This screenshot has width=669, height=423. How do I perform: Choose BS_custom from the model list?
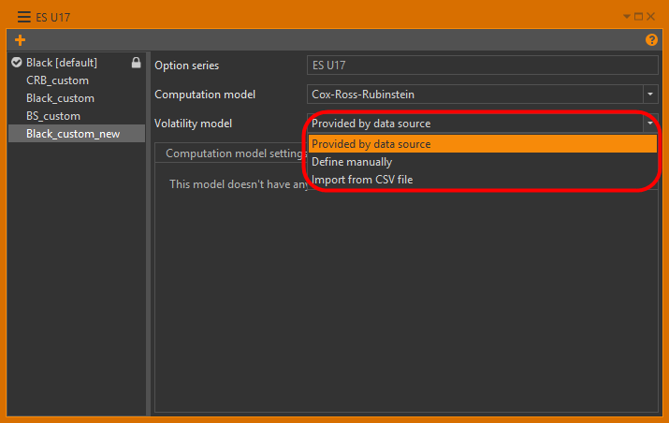pyautogui.click(x=53, y=116)
